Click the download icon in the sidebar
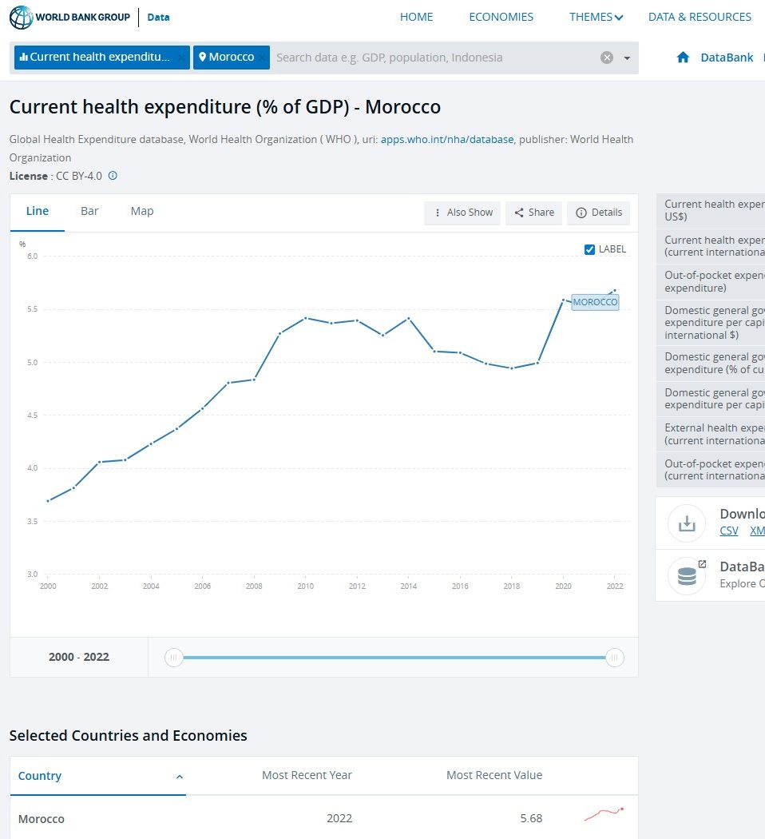Viewport: 765px width, 839px height. click(686, 523)
